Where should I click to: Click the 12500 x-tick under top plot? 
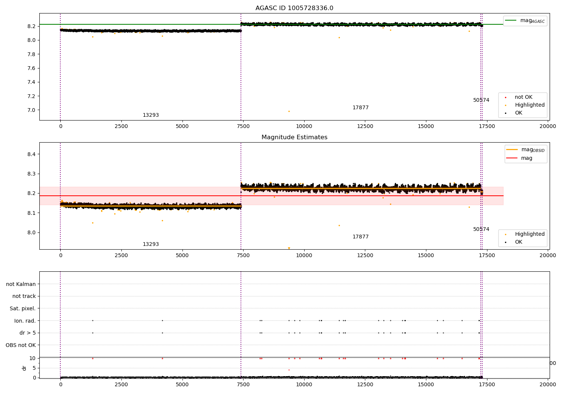coord(365,127)
